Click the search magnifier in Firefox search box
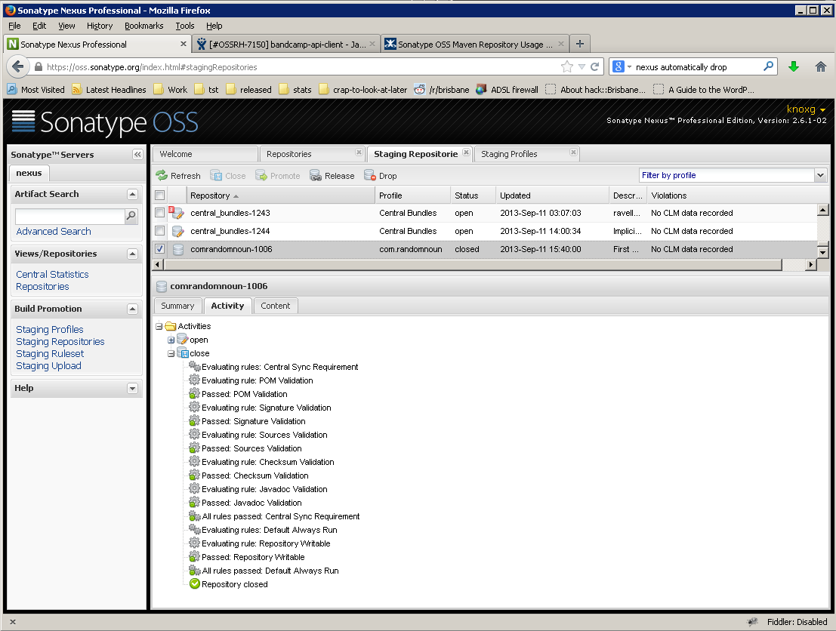Image resolution: width=836 pixels, height=631 pixels. [x=768, y=66]
